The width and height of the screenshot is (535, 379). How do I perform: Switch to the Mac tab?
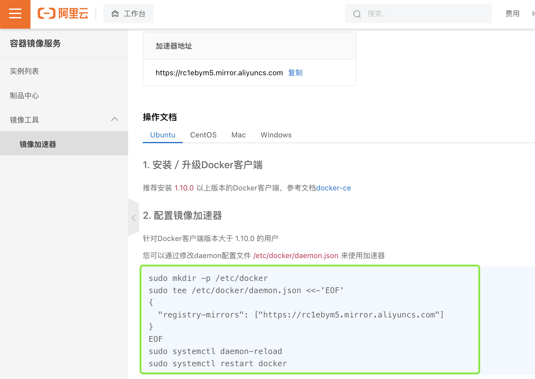(239, 135)
